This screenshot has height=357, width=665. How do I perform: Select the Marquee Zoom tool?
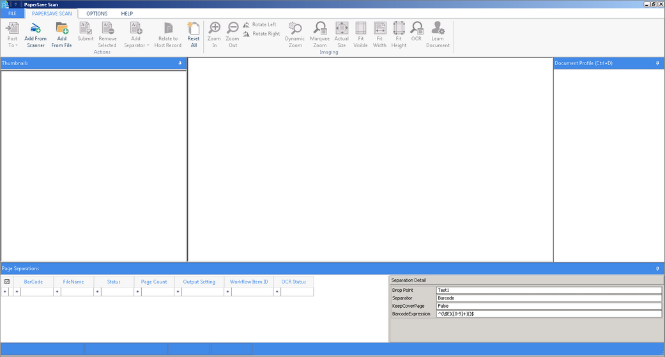tap(320, 28)
